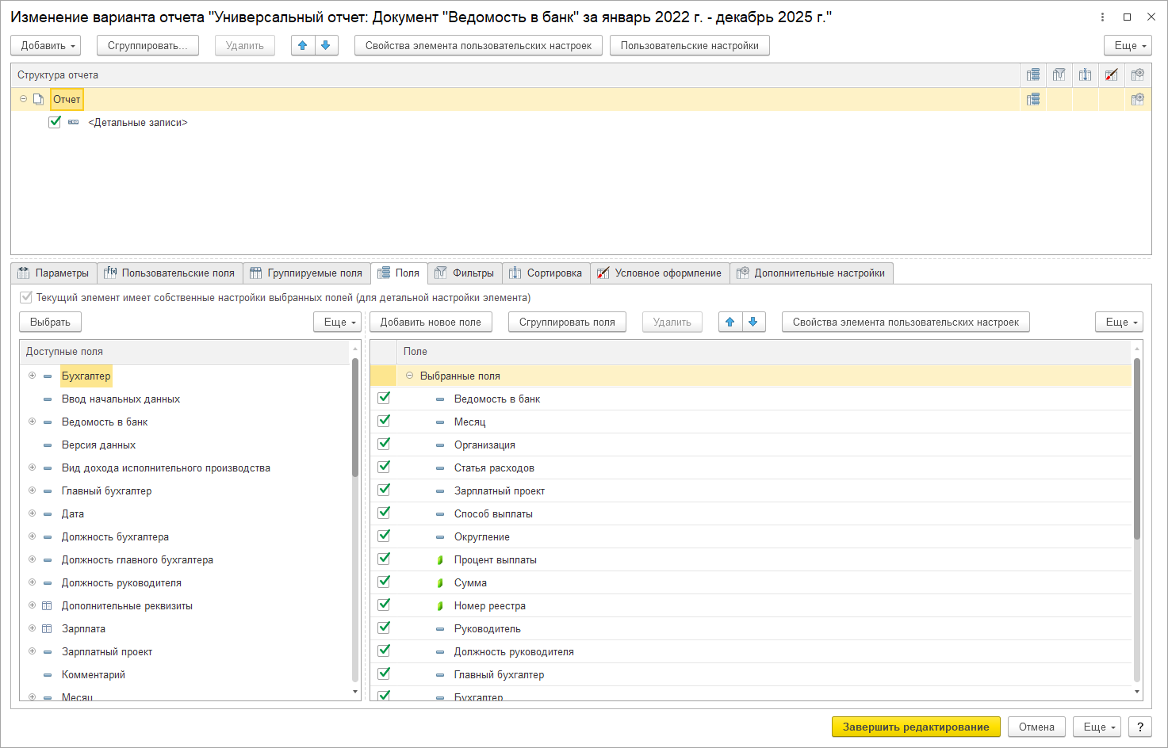Move selected field down using fields toolbar arrow
The height and width of the screenshot is (748, 1168).
pyautogui.click(x=752, y=322)
